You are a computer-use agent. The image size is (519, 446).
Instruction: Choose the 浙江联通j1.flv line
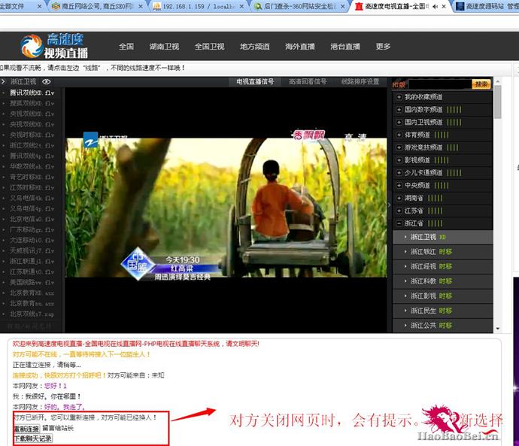coord(32,262)
